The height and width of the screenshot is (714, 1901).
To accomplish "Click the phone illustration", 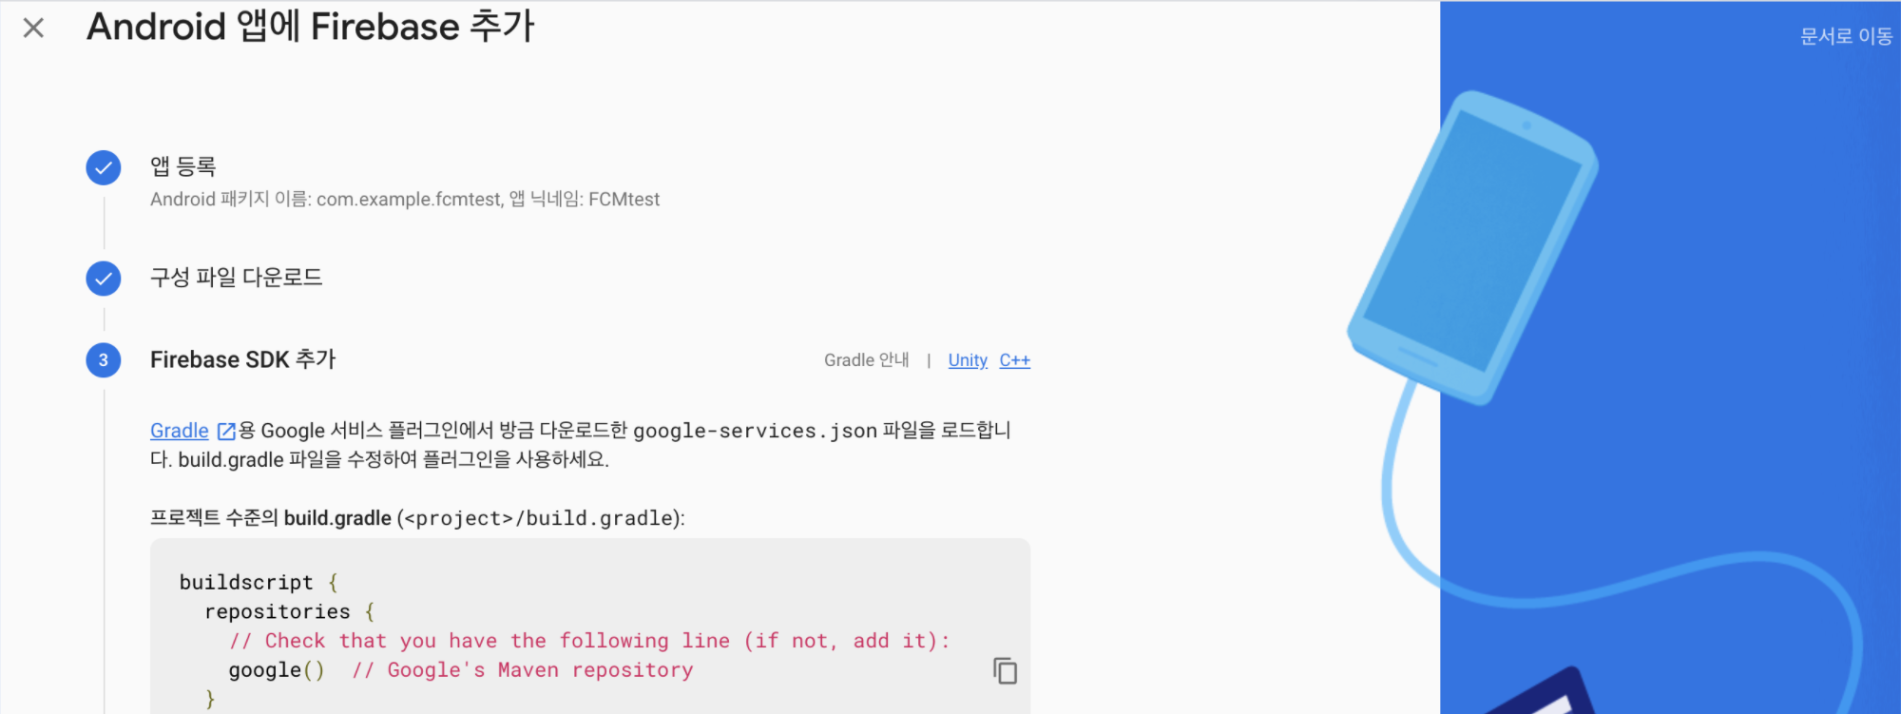I will coord(1472,247).
